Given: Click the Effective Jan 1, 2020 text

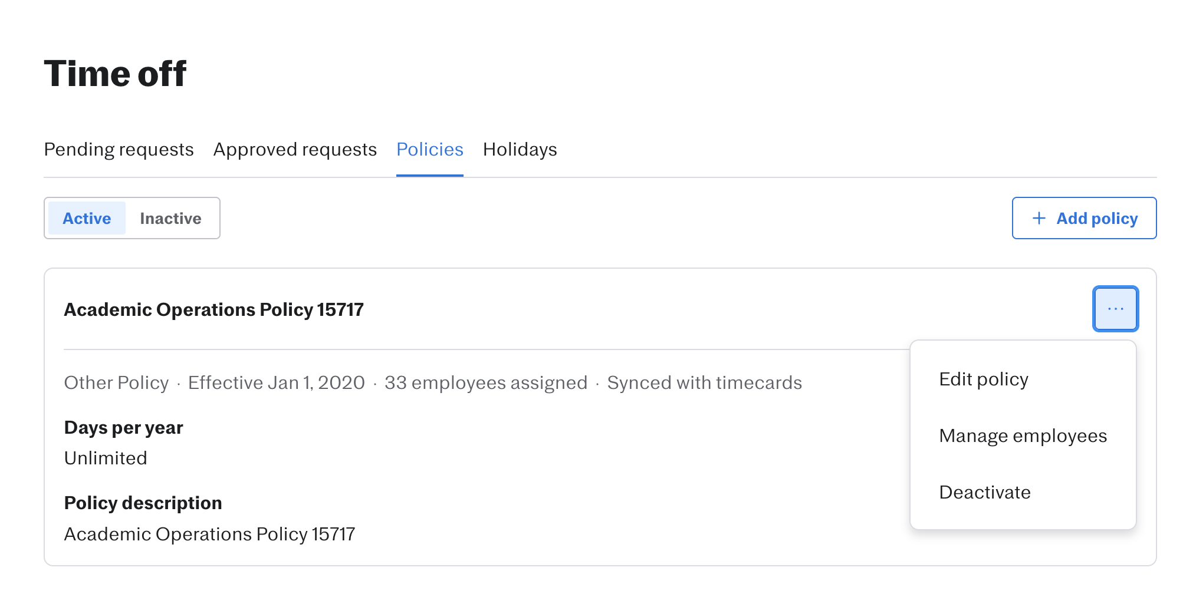Looking at the screenshot, I should pyautogui.click(x=276, y=382).
